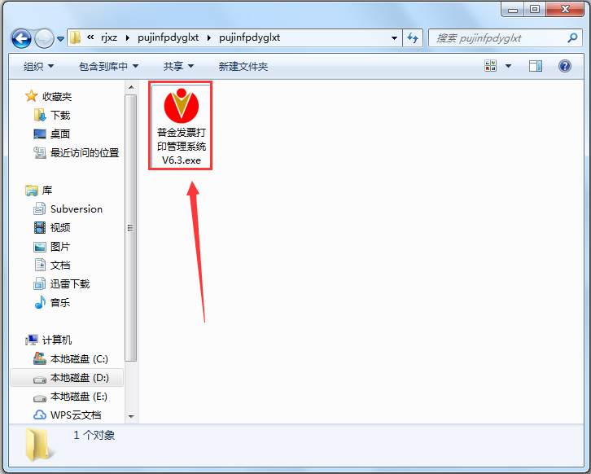The height and width of the screenshot is (474, 591).
Task: Click the star icon beside 收藏夹
Action: (31, 96)
